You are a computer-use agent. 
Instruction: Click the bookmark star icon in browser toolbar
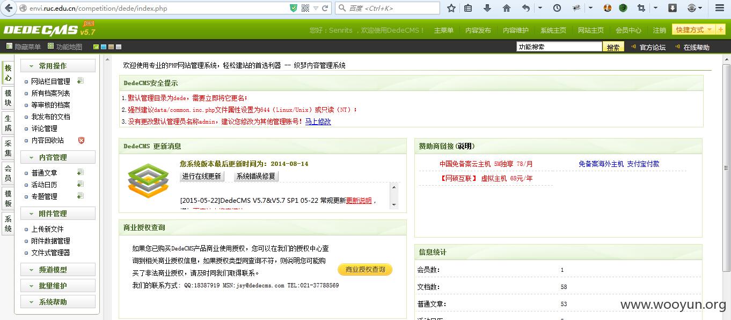451,8
